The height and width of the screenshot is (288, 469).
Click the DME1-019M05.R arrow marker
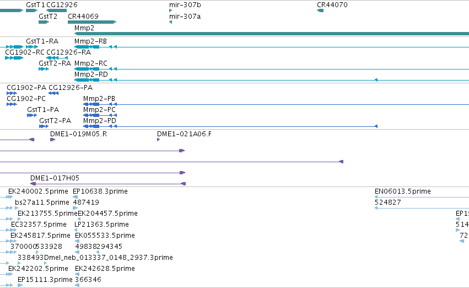pos(53,140)
